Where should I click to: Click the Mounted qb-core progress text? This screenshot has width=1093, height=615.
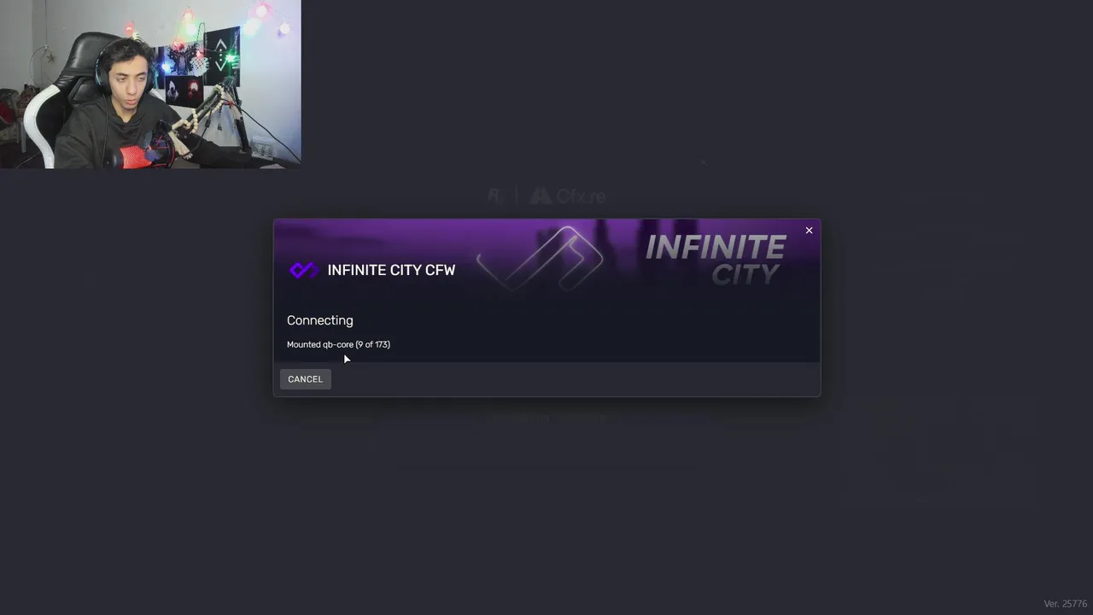click(x=338, y=344)
